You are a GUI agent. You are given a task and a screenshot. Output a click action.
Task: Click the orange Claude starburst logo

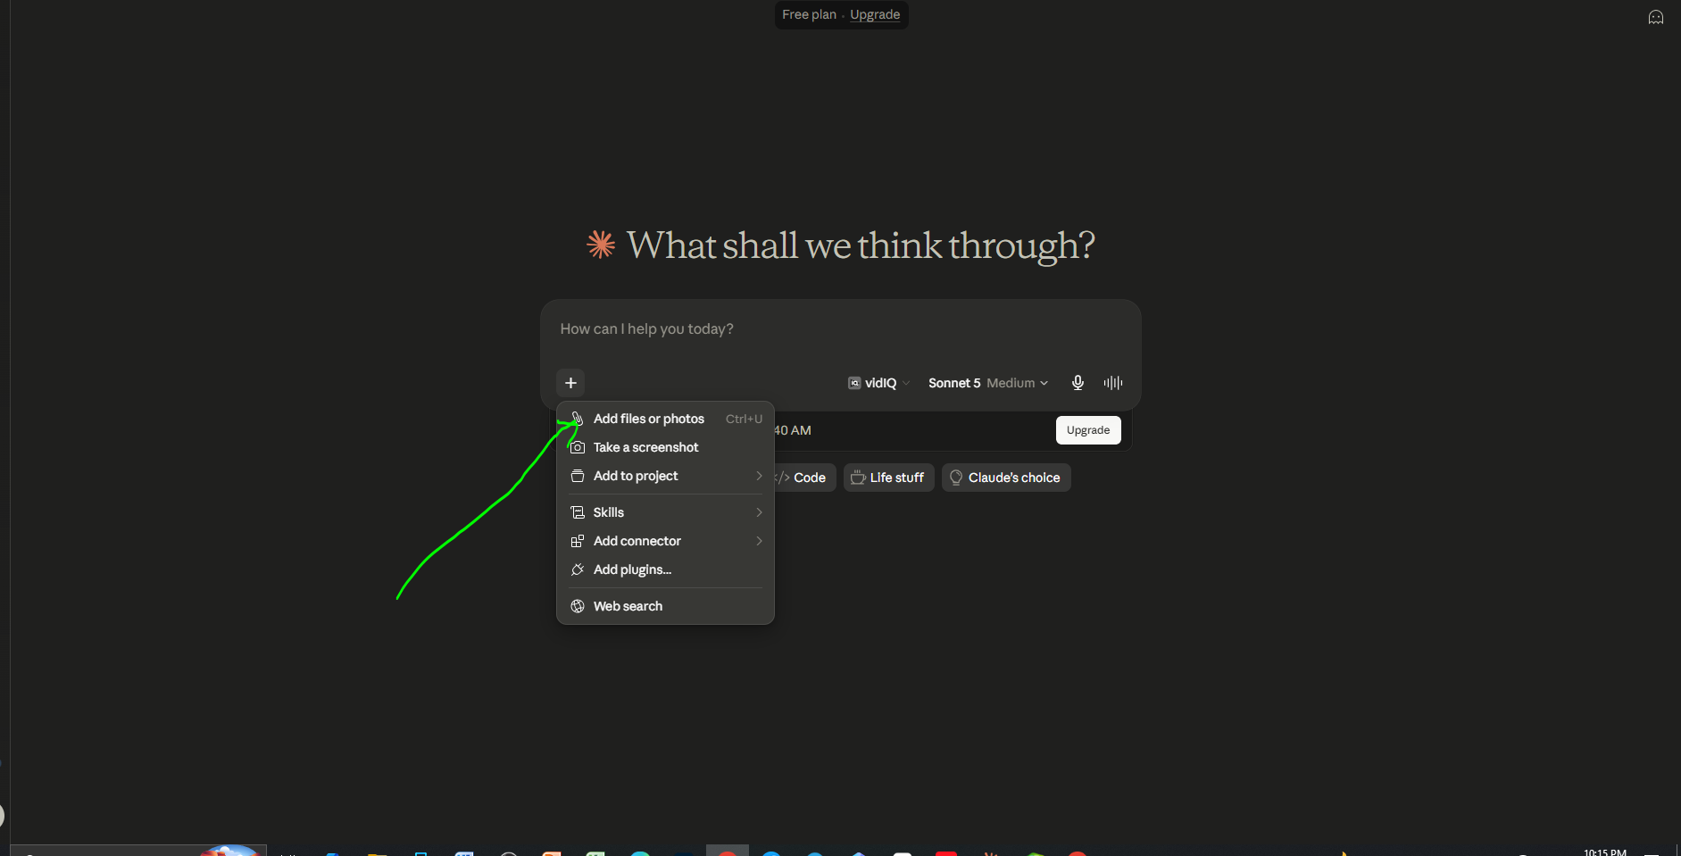click(x=601, y=245)
